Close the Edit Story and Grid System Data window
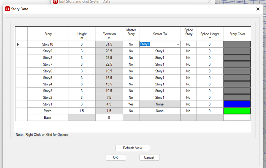This screenshot has height=168, width=266. click(210, 2)
